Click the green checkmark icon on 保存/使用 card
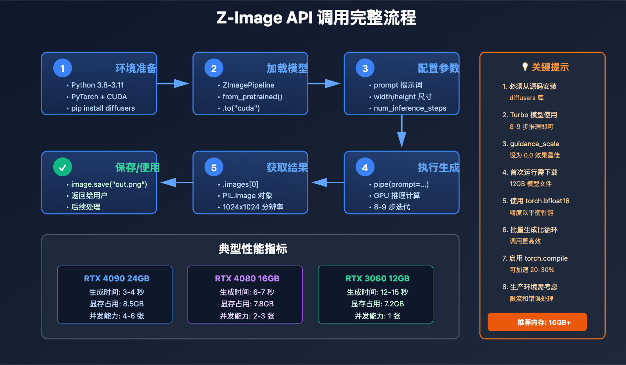 pos(62,167)
